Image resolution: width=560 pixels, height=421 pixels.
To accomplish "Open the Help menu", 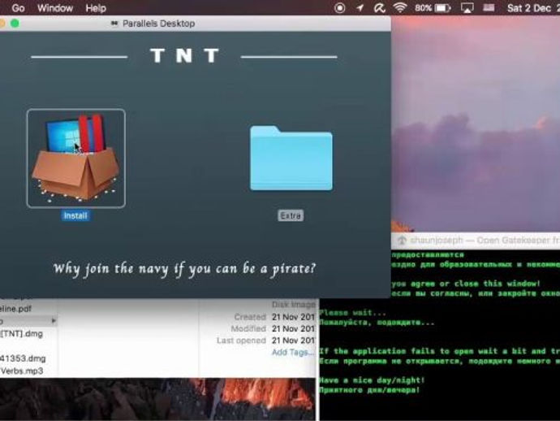I will [x=96, y=8].
